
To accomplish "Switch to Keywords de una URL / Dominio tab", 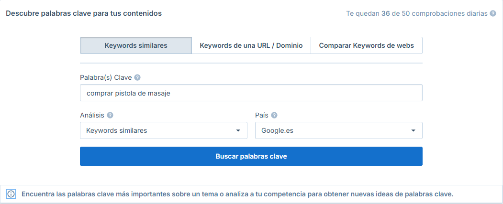I will coord(251,45).
